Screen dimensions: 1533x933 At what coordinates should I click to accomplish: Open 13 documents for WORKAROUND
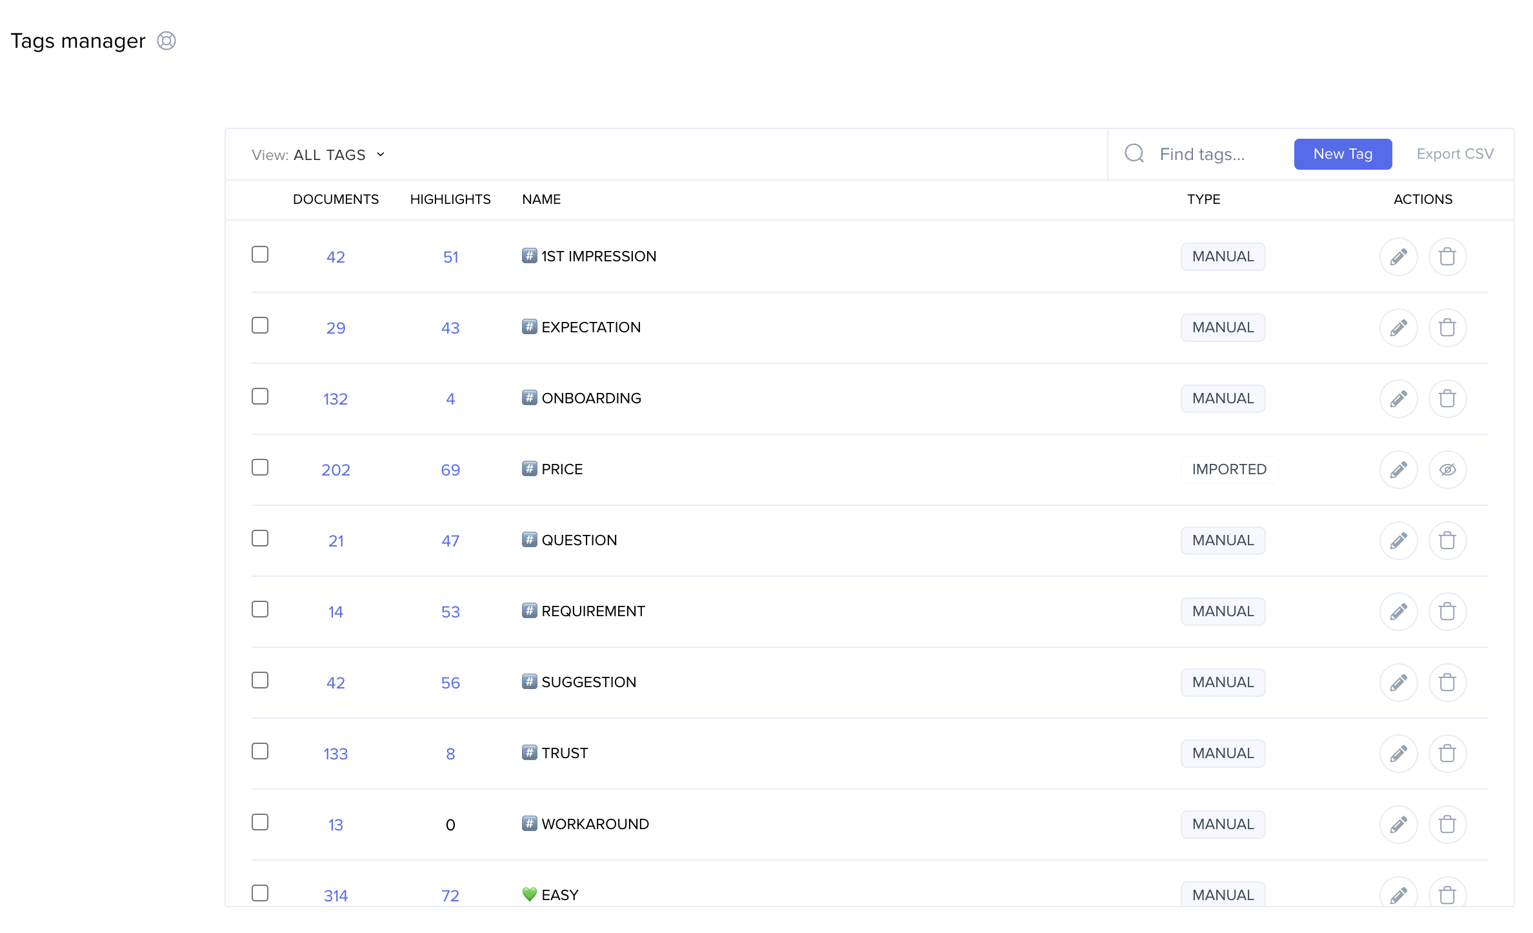pos(336,825)
